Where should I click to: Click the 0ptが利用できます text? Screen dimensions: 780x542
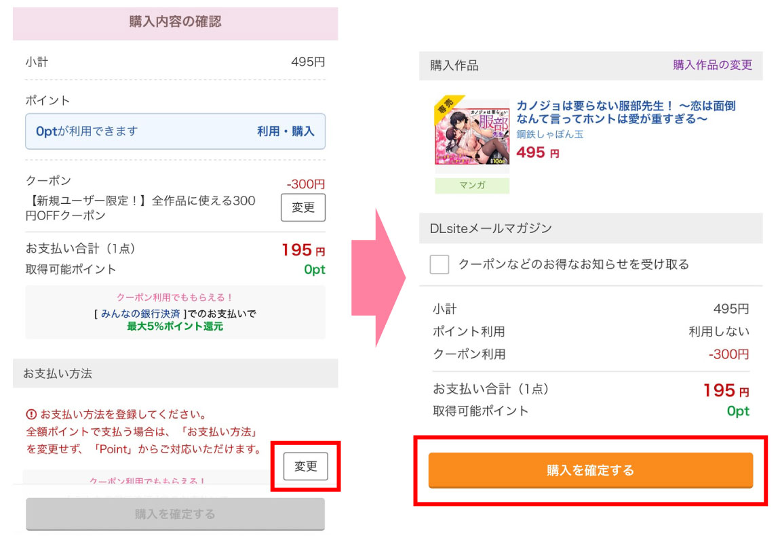87,131
